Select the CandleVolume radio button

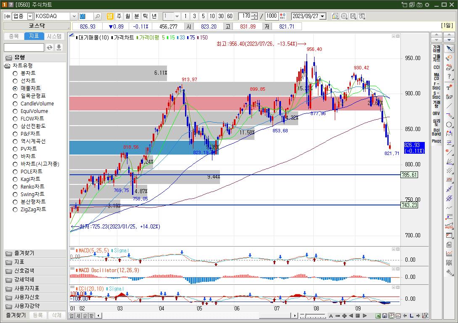click(15, 104)
